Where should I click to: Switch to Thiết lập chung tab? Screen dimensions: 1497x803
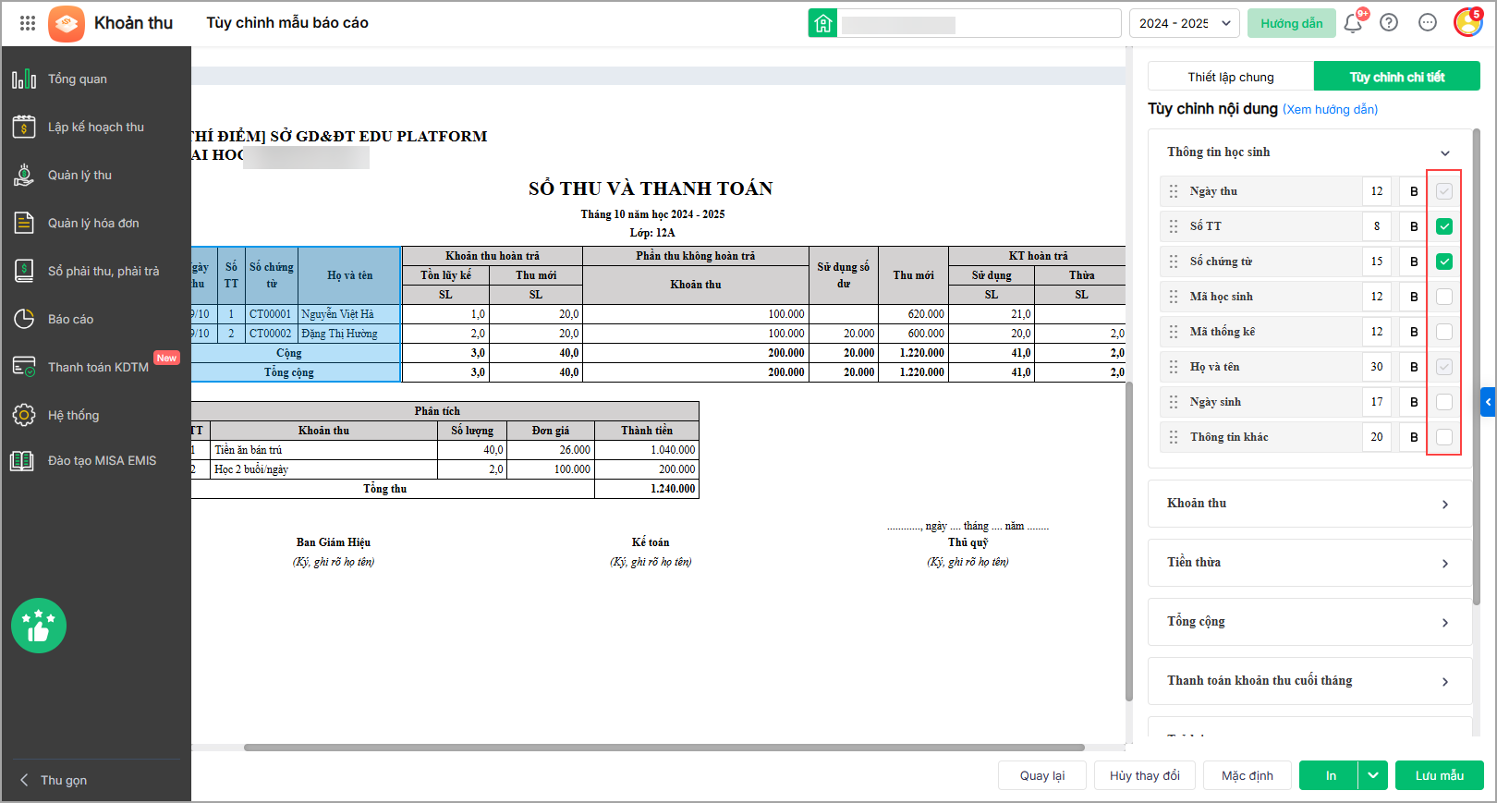point(1231,77)
